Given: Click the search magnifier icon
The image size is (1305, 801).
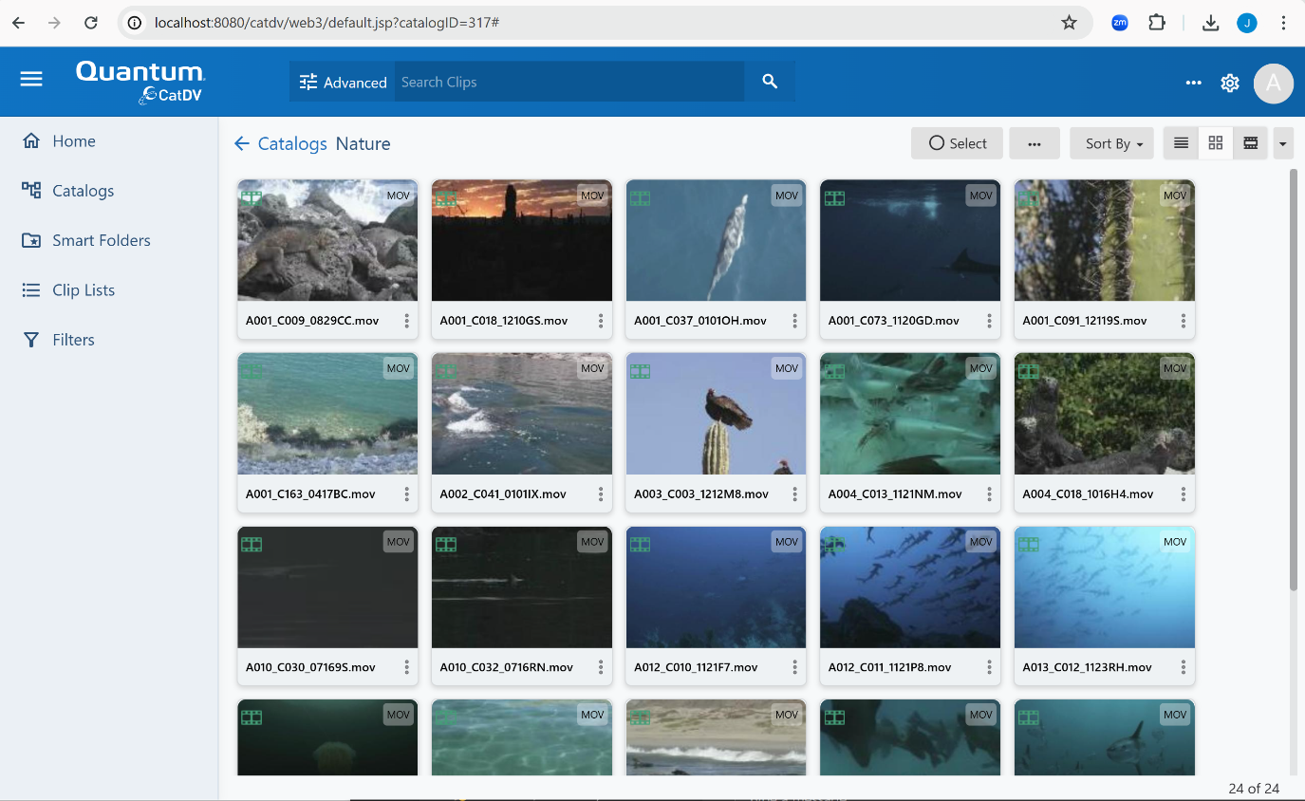Looking at the screenshot, I should pyautogui.click(x=770, y=82).
